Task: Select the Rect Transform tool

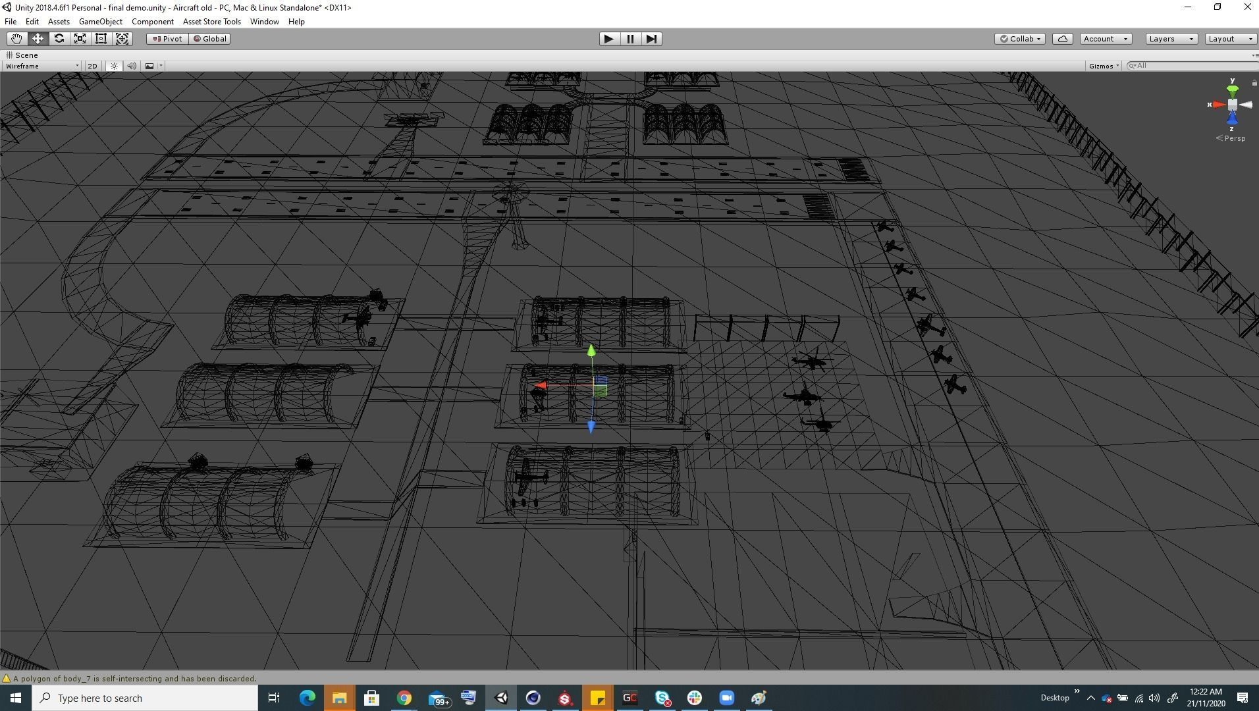Action: point(101,39)
